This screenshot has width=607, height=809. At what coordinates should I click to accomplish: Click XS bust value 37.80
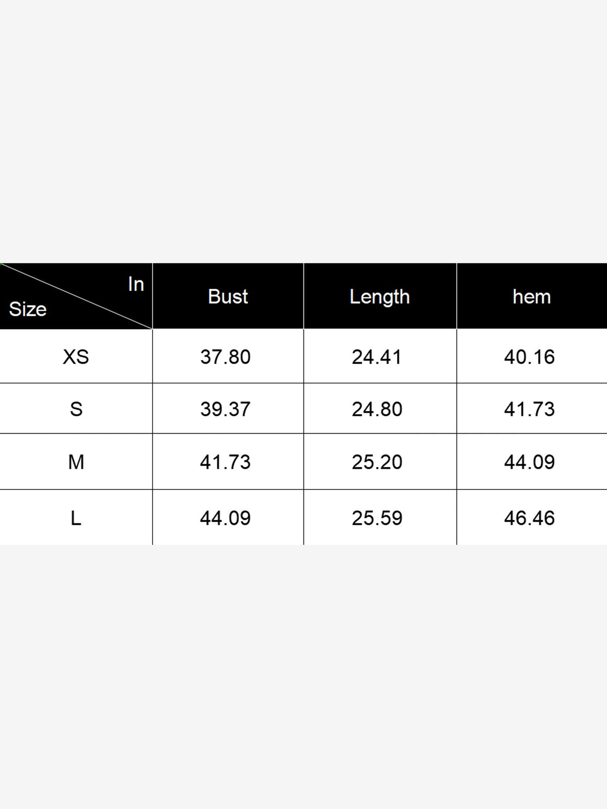(226, 357)
